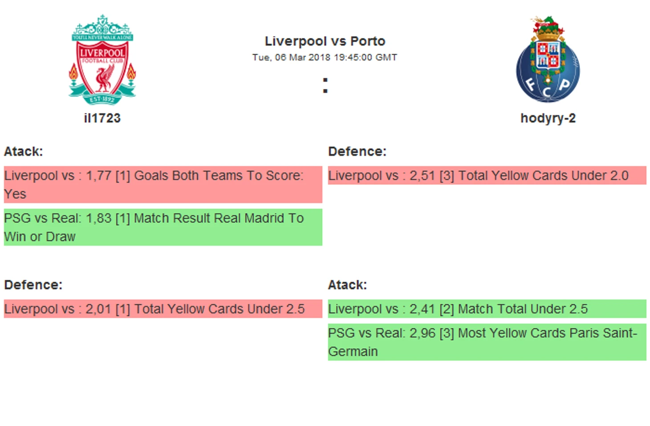
Task: Click the left Atack heading
Action: click(x=24, y=151)
